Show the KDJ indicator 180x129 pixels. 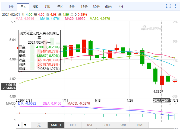click(x=73, y=125)
